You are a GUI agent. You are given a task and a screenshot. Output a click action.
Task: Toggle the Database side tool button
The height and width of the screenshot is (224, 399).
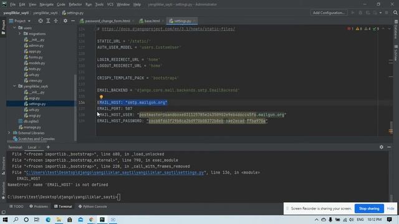(396, 30)
